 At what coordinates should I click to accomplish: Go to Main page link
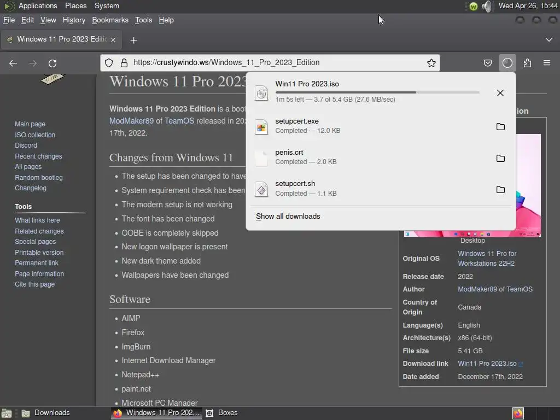click(x=30, y=124)
